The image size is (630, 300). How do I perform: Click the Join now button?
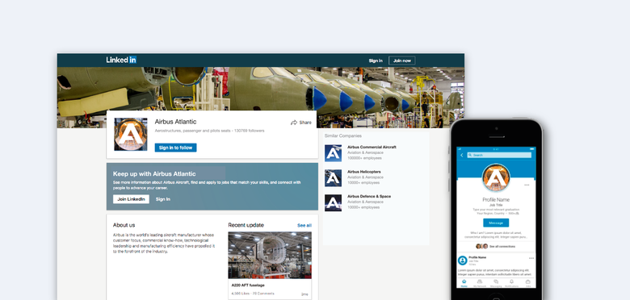coord(401,60)
